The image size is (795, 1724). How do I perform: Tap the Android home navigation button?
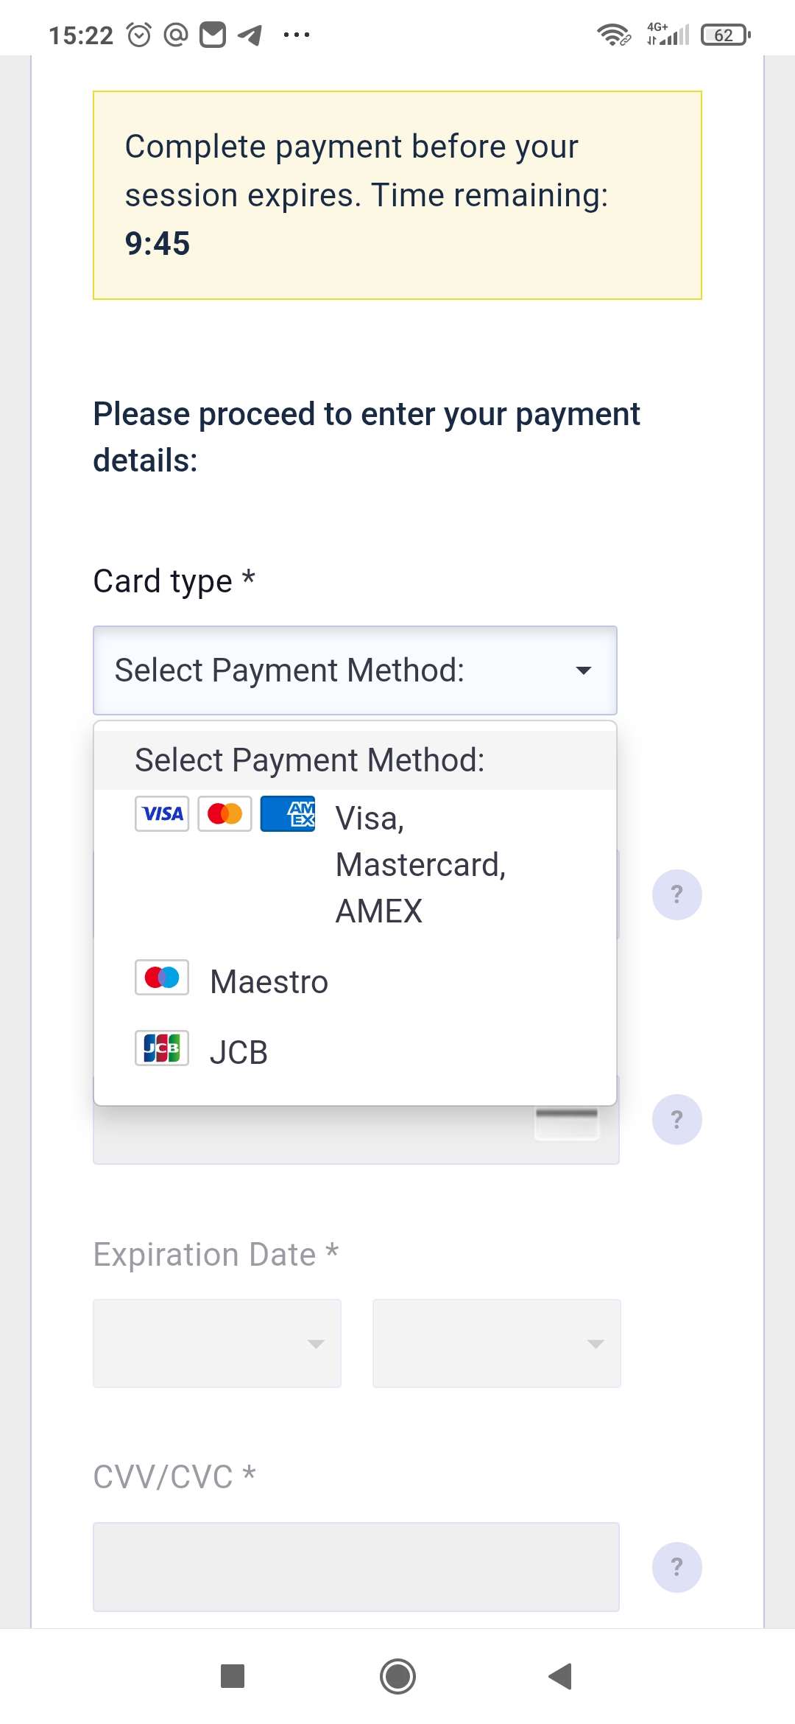point(397,1676)
